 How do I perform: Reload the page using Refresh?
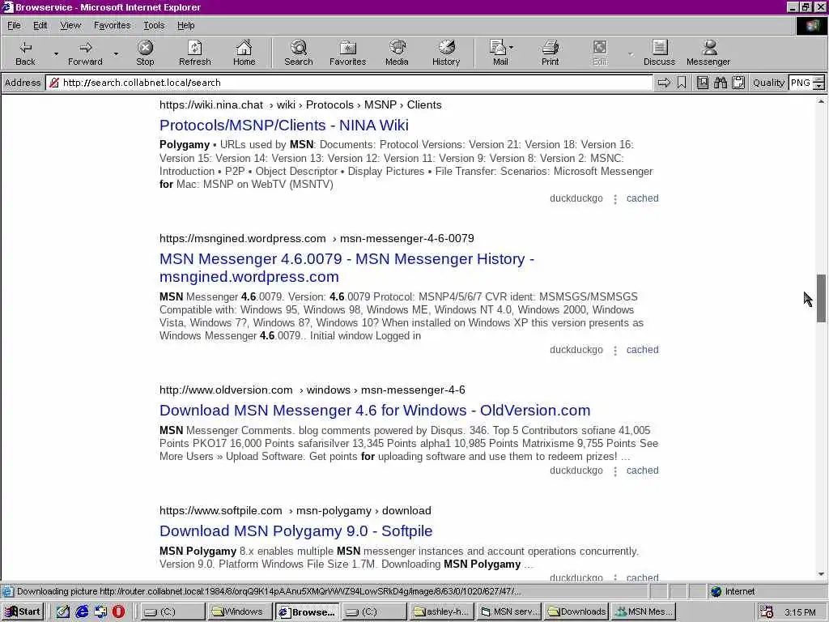(194, 53)
